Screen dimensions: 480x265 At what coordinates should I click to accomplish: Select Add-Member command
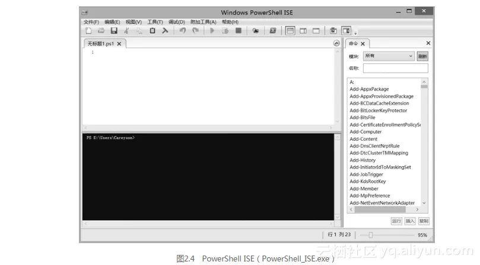(x=364, y=189)
